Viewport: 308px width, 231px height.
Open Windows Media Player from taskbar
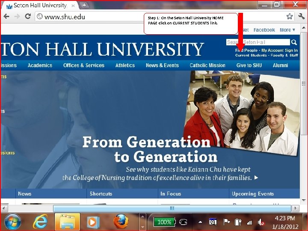click(x=93, y=222)
